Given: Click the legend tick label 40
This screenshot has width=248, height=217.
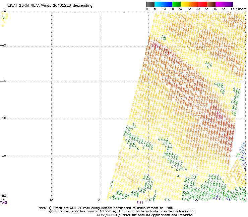Looking at the screenshot, I should (x=215, y=9).
